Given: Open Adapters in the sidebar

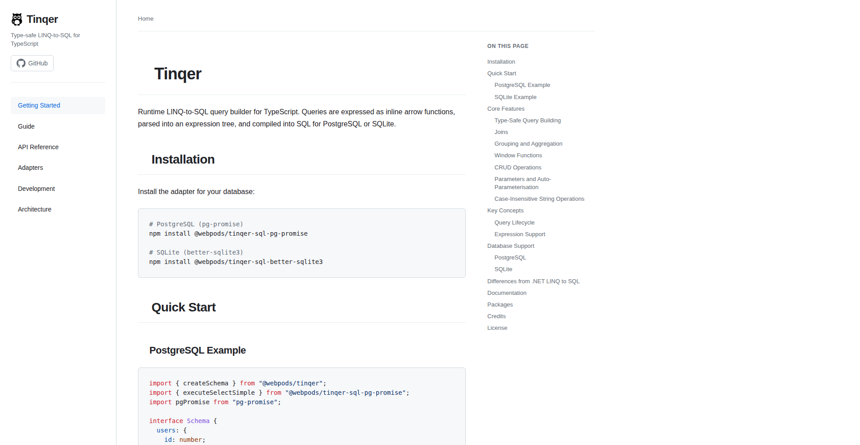Looking at the screenshot, I should (30, 168).
